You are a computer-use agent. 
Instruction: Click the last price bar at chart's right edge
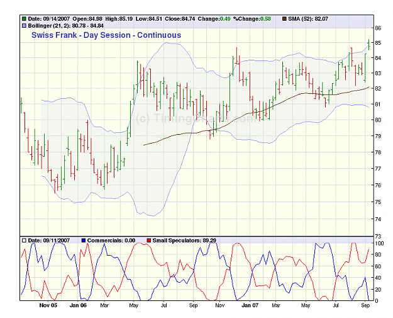[368, 45]
